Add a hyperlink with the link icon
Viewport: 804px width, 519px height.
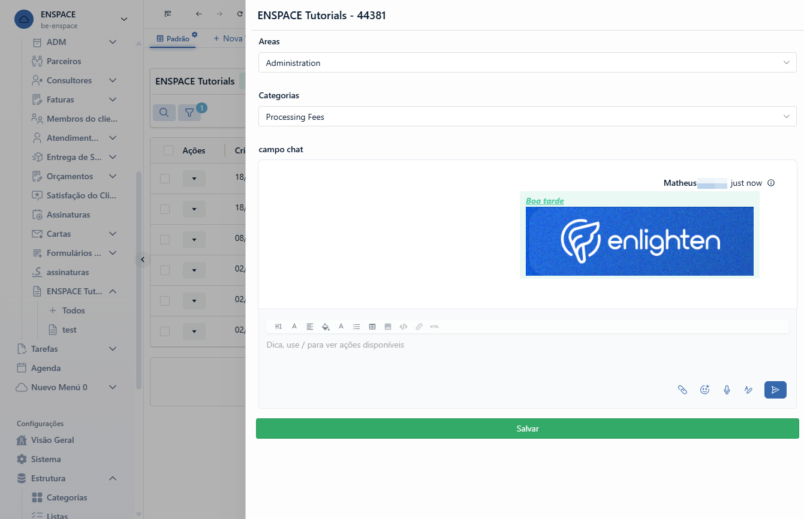coord(419,327)
